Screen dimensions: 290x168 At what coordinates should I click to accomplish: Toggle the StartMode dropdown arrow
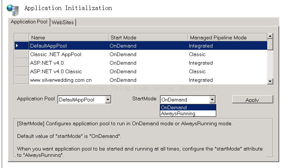coord(212,100)
